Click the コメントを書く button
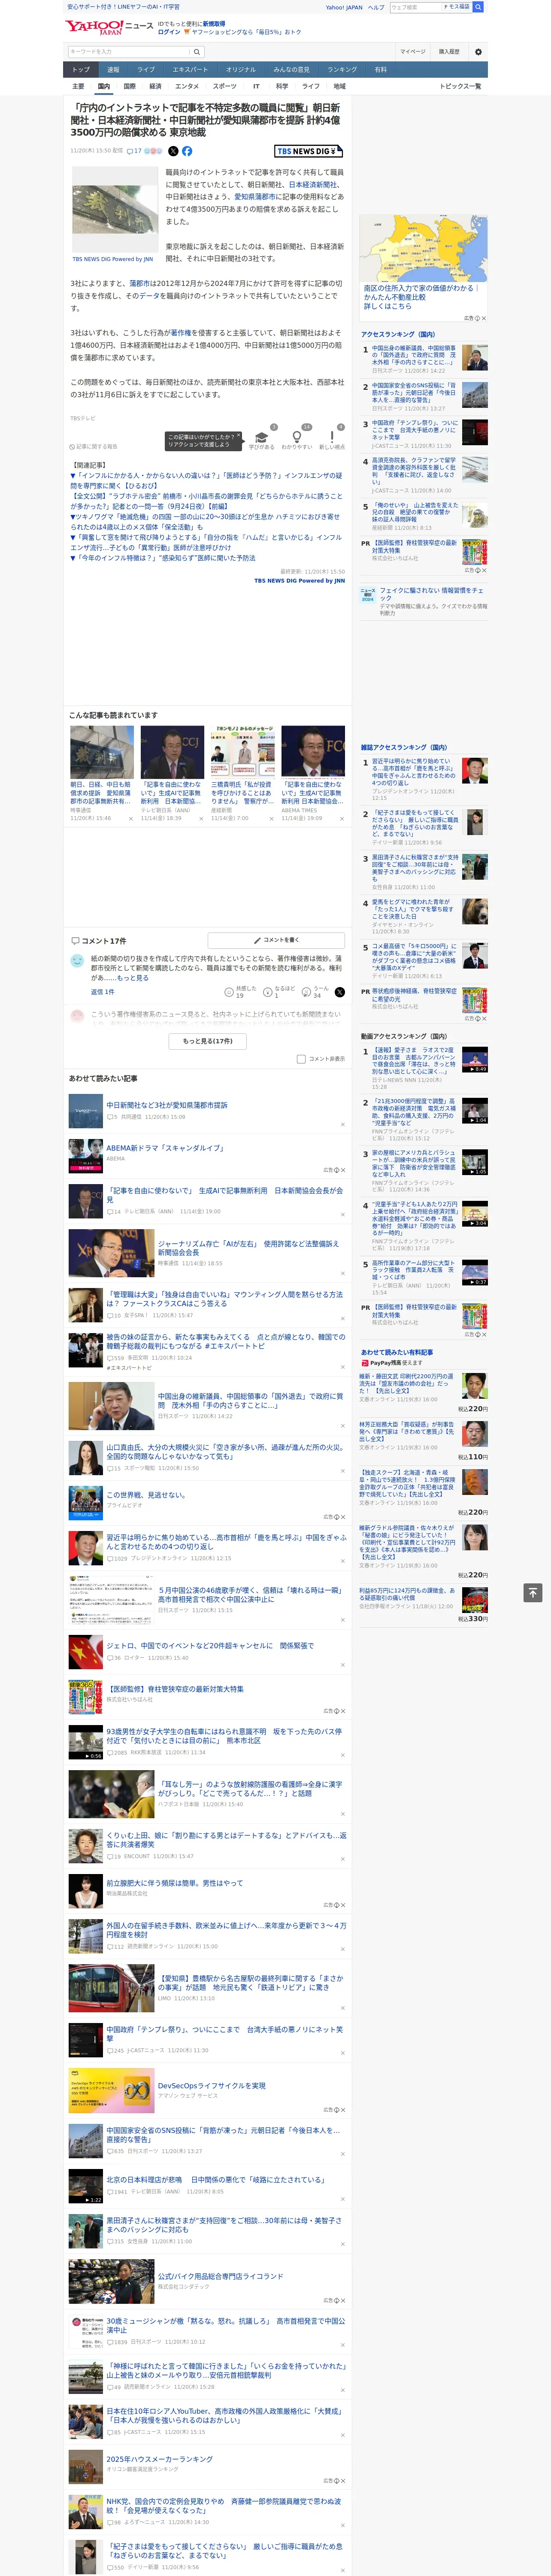The width and height of the screenshot is (551, 2576). [277, 940]
